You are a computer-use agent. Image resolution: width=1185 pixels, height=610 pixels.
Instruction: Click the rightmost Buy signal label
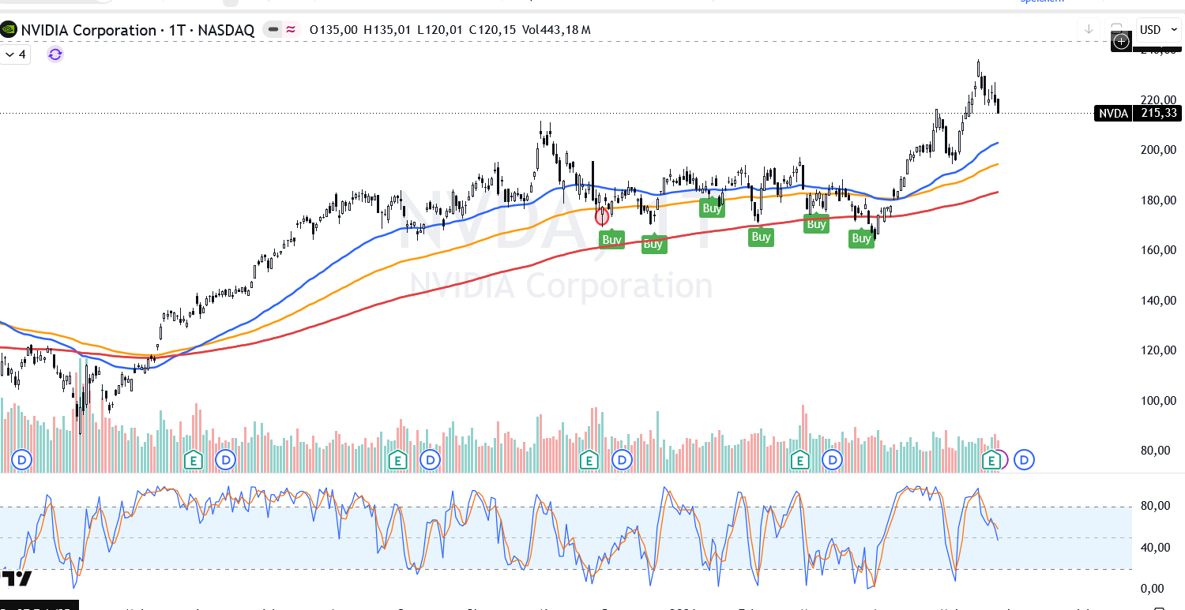tap(862, 238)
